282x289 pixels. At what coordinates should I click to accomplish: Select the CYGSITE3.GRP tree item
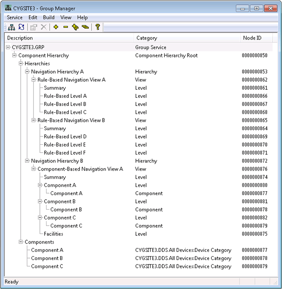28,47
